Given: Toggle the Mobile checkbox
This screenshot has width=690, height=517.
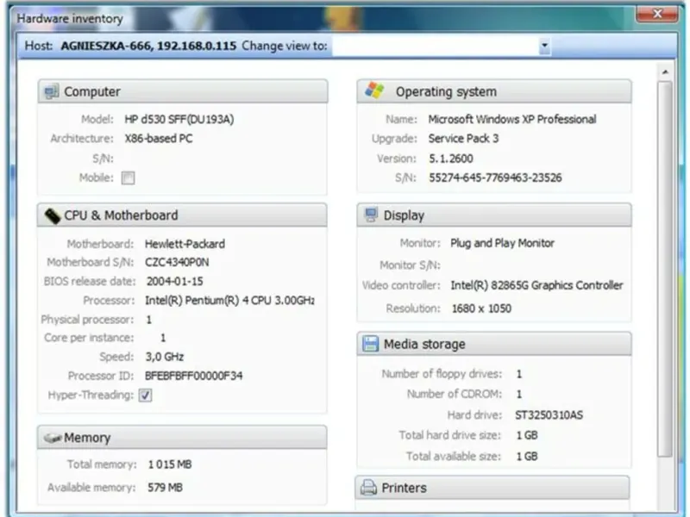Looking at the screenshot, I should coord(128,178).
